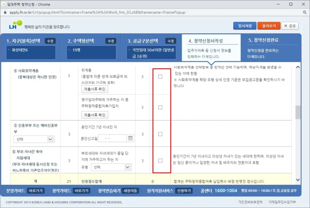Click the 국민임대 50㎡미만 selection box
This screenshot has width=310, height=208.
[151, 53]
